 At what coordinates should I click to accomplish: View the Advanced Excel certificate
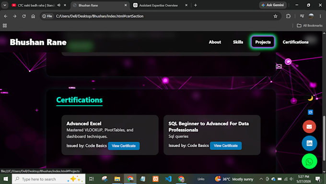click(124, 146)
